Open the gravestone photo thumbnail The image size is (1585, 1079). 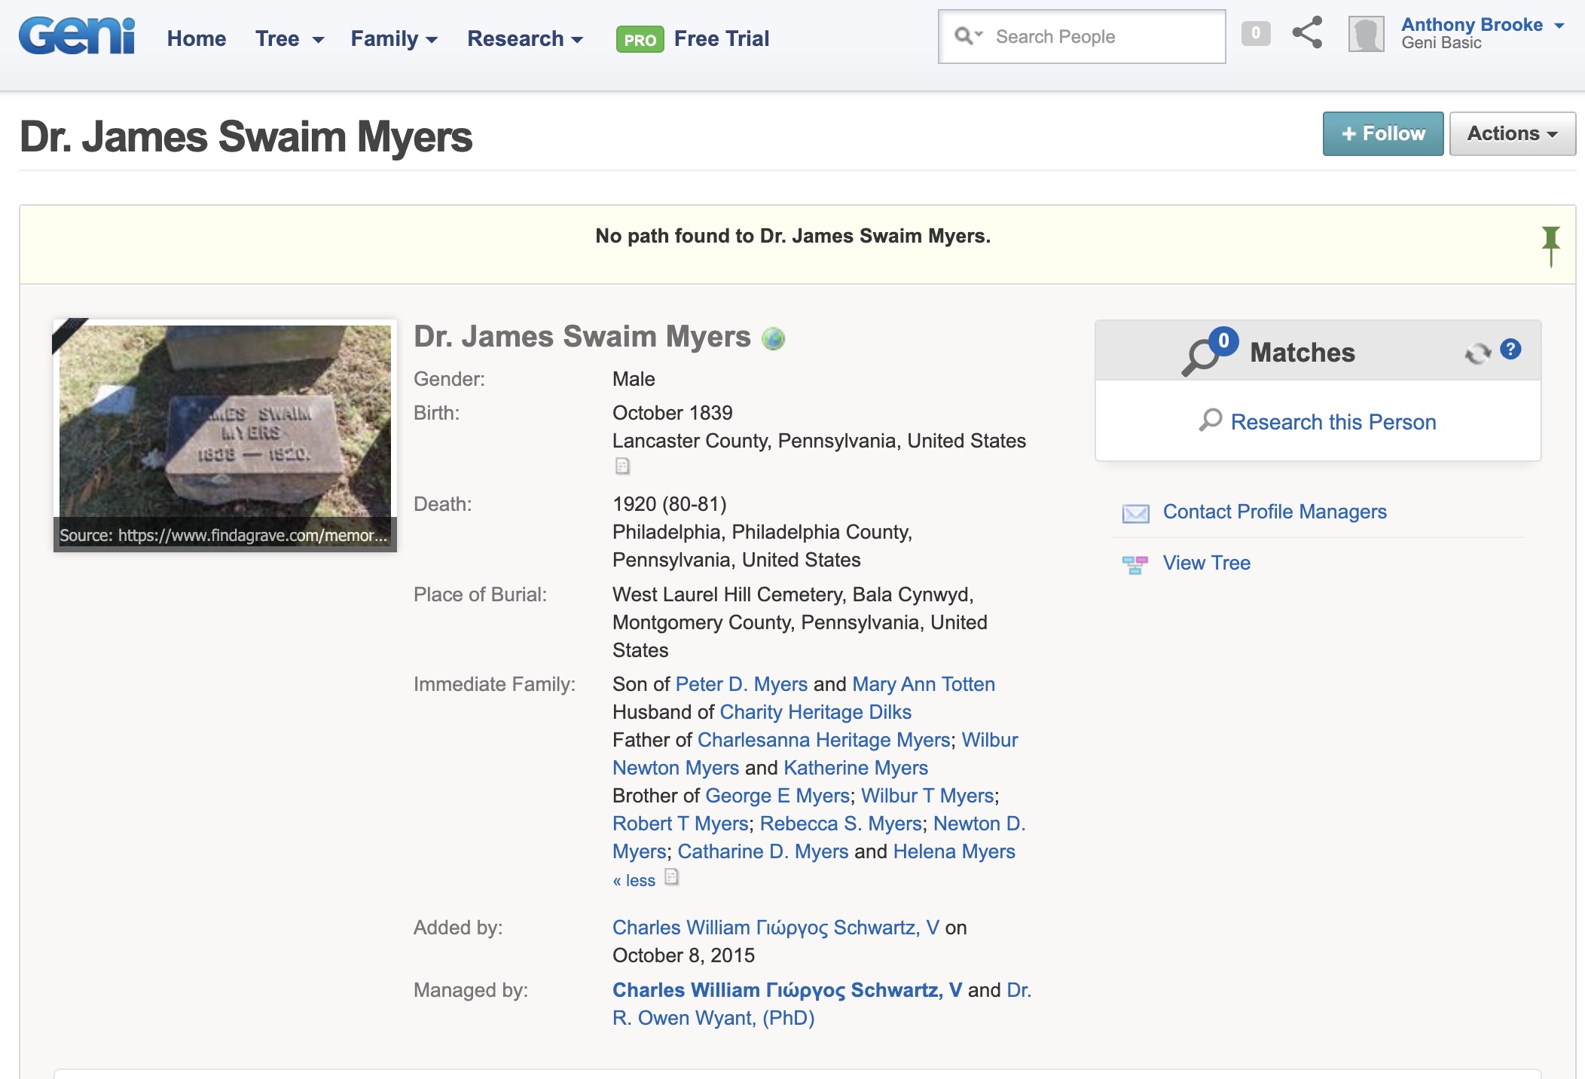pyautogui.click(x=224, y=422)
